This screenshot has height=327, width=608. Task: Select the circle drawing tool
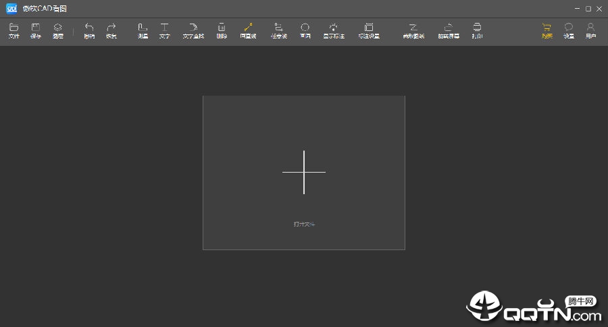[x=305, y=31]
